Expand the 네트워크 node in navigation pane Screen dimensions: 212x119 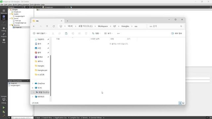click(32, 97)
